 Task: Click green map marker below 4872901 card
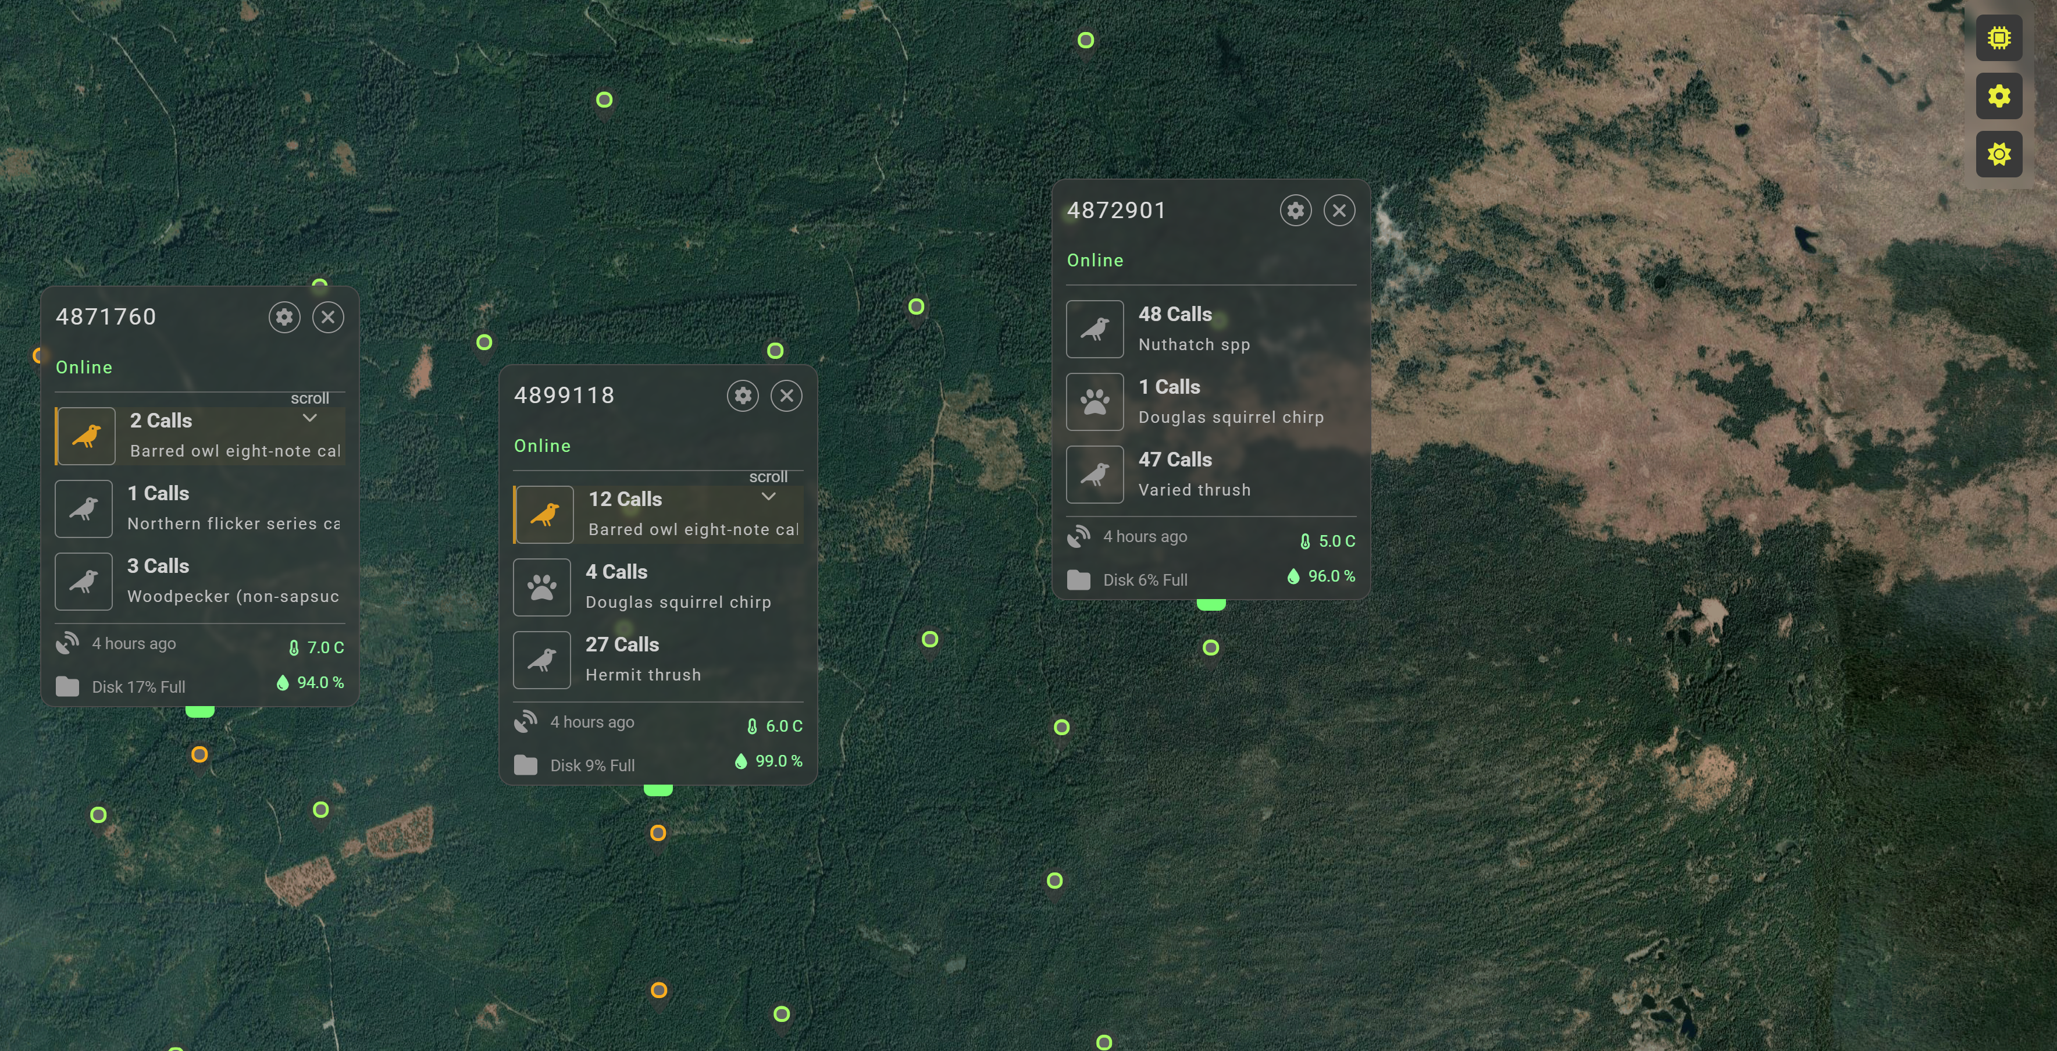pyautogui.click(x=1211, y=647)
